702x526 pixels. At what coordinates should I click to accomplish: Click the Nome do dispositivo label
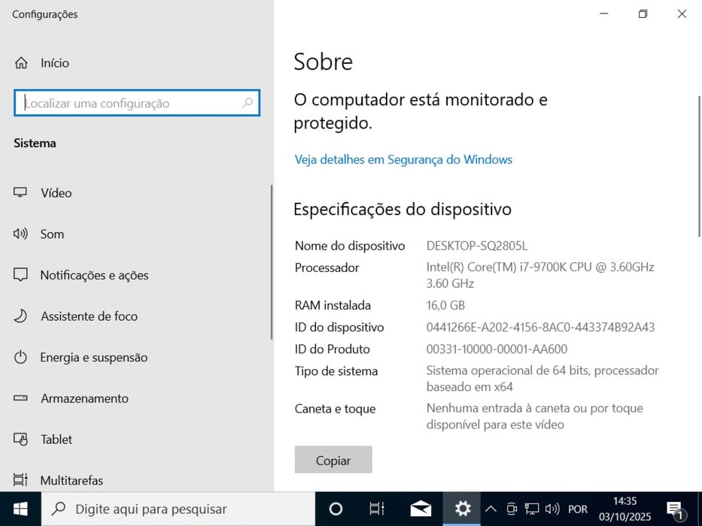point(350,246)
